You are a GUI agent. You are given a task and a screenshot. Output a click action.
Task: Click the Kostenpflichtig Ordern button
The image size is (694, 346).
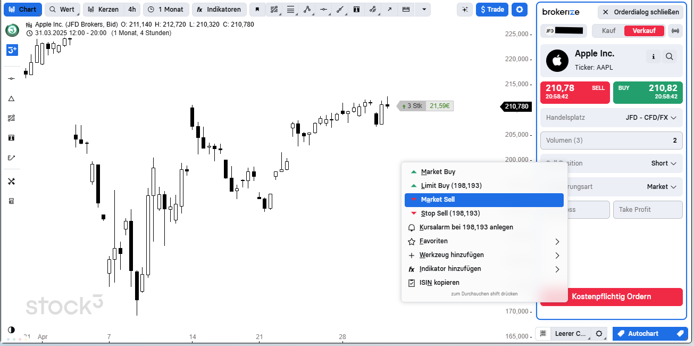(x=611, y=297)
